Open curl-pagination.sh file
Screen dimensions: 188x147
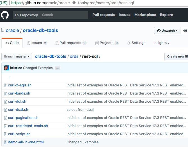pyautogui.click(x=23, y=118)
